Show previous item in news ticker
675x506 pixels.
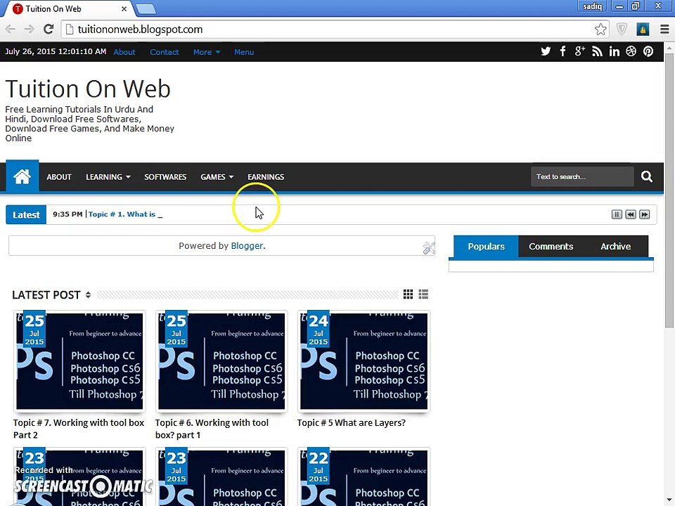pyautogui.click(x=631, y=214)
